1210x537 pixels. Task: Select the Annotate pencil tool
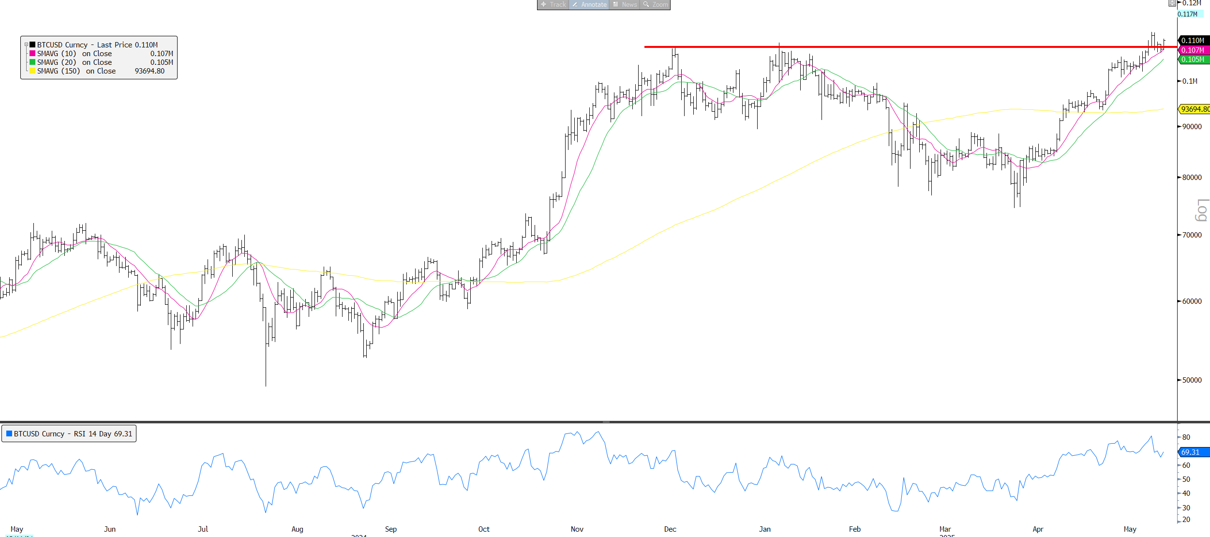pos(589,4)
